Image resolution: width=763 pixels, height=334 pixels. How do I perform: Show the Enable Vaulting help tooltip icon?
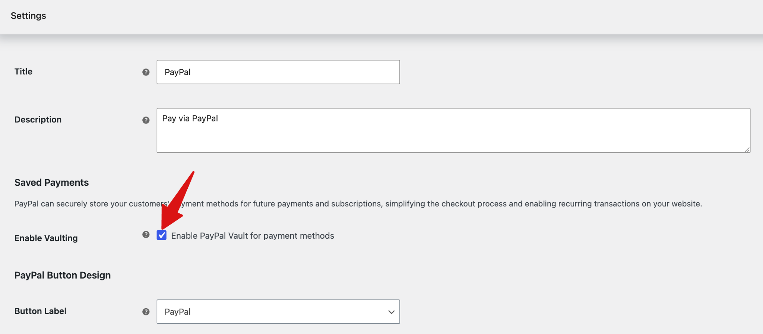coord(146,235)
